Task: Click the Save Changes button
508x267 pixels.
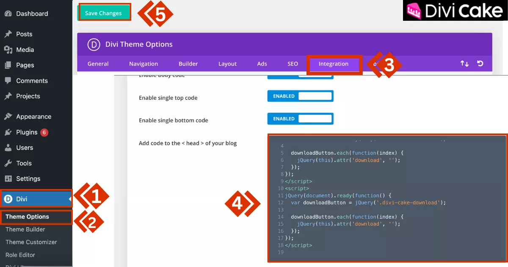Action: [x=103, y=13]
